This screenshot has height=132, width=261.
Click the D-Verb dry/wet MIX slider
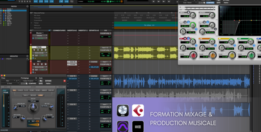pyautogui.click(x=33, y=124)
